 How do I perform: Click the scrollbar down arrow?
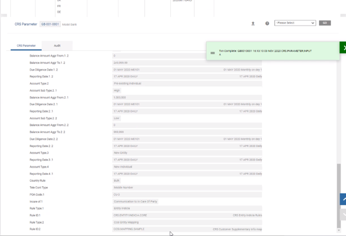pos(339,230)
